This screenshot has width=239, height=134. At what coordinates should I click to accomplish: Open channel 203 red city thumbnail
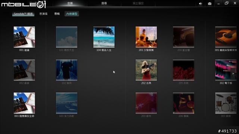click(146, 103)
